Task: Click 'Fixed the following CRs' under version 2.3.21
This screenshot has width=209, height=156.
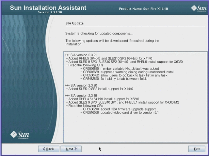Action: point(85,65)
